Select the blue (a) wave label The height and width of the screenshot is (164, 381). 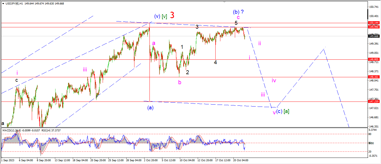(150, 107)
